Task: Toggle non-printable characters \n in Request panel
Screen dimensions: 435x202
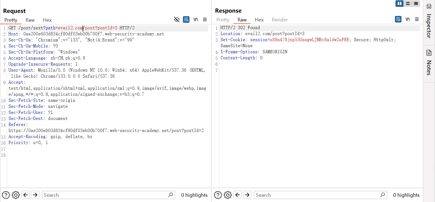Action: click(x=196, y=19)
